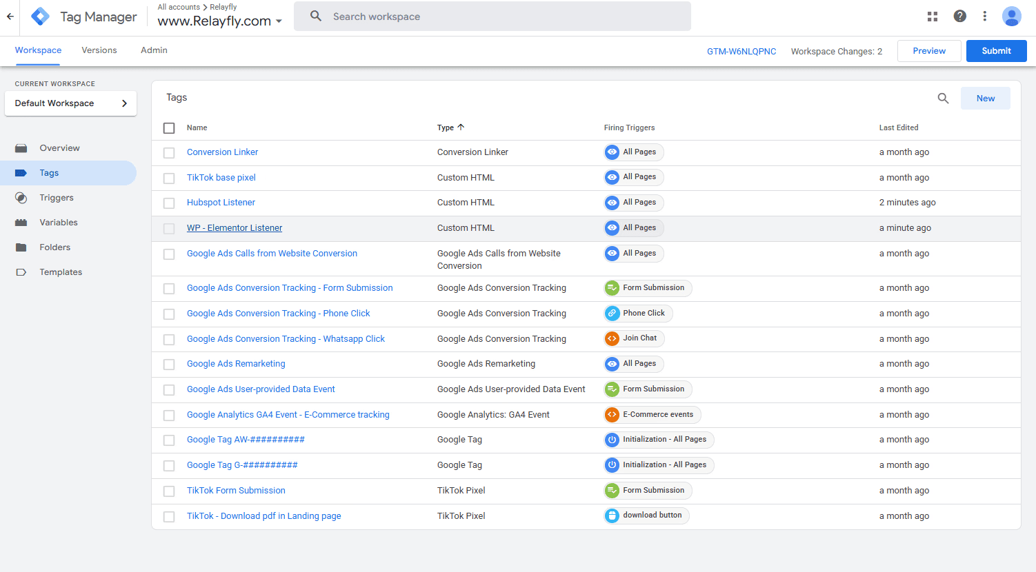1036x572 pixels.
Task: Click Initialization trigger icon for Google Tag AW
Action: pyautogui.click(x=612, y=440)
